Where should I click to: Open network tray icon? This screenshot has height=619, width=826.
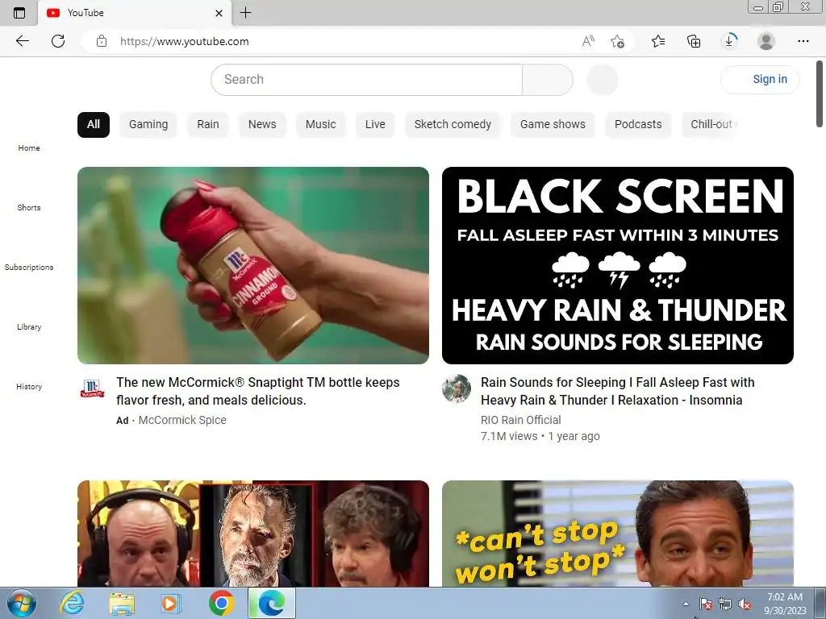tap(725, 604)
